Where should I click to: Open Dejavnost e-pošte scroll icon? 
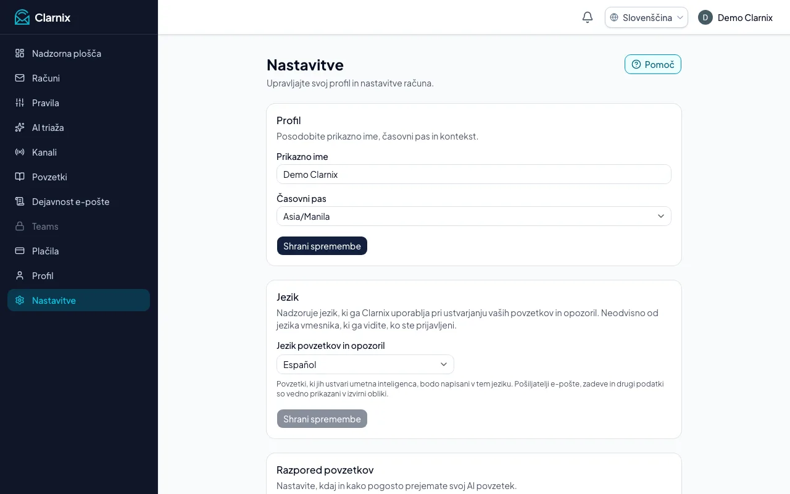[20, 201]
